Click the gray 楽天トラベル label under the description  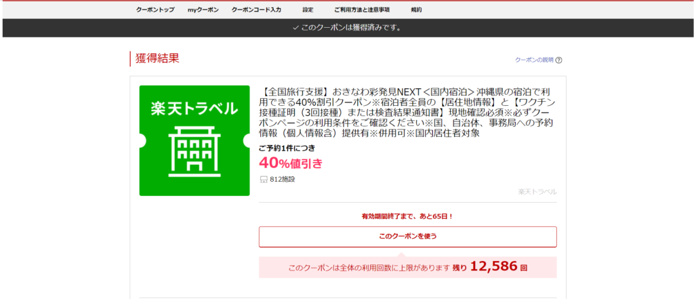click(537, 192)
